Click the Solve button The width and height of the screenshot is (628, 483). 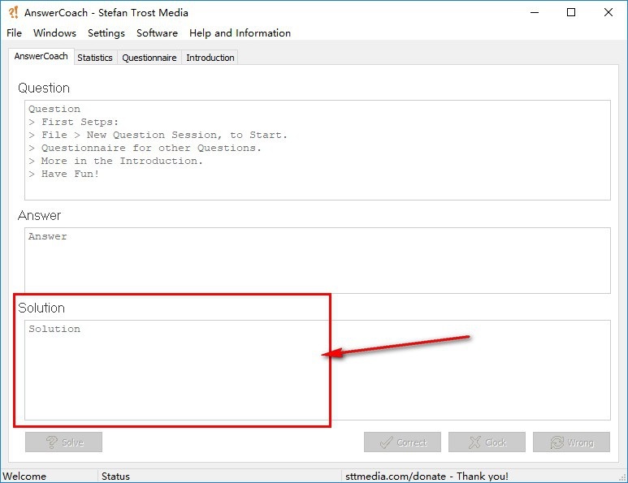(x=63, y=442)
